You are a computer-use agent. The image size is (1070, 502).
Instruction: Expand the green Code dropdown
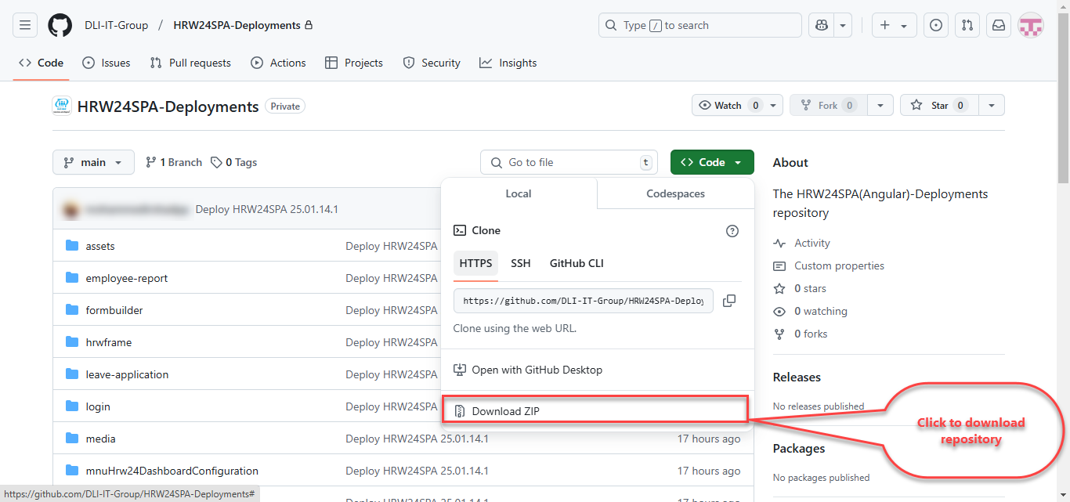pyautogui.click(x=711, y=162)
